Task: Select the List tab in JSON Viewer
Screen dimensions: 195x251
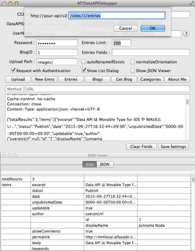Action: (x=89, y=164)
